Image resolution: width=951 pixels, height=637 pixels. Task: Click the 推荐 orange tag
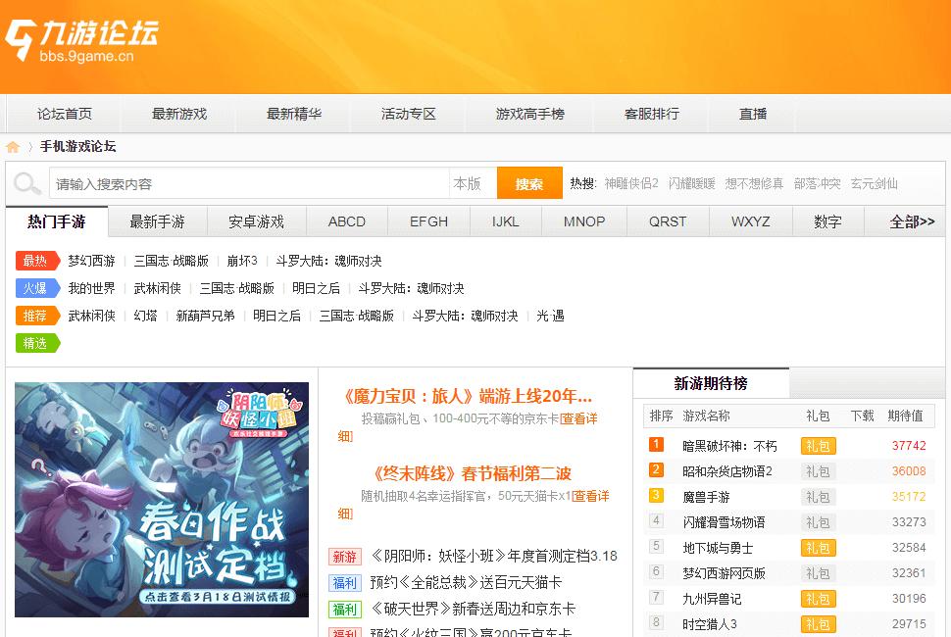pos(37,316)
